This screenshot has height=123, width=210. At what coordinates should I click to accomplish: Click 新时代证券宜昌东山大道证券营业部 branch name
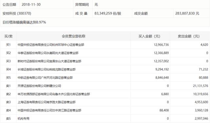coord(50,61)
